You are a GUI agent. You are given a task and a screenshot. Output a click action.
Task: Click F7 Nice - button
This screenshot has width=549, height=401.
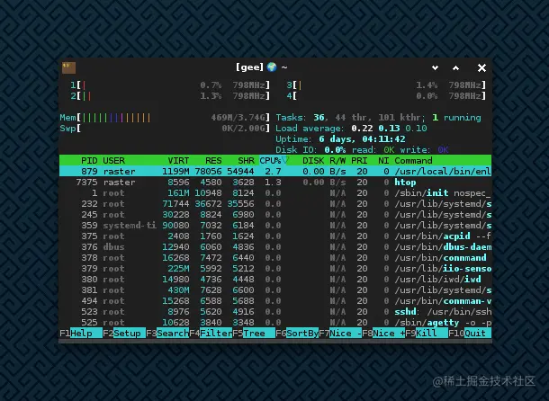pos(340,333)
